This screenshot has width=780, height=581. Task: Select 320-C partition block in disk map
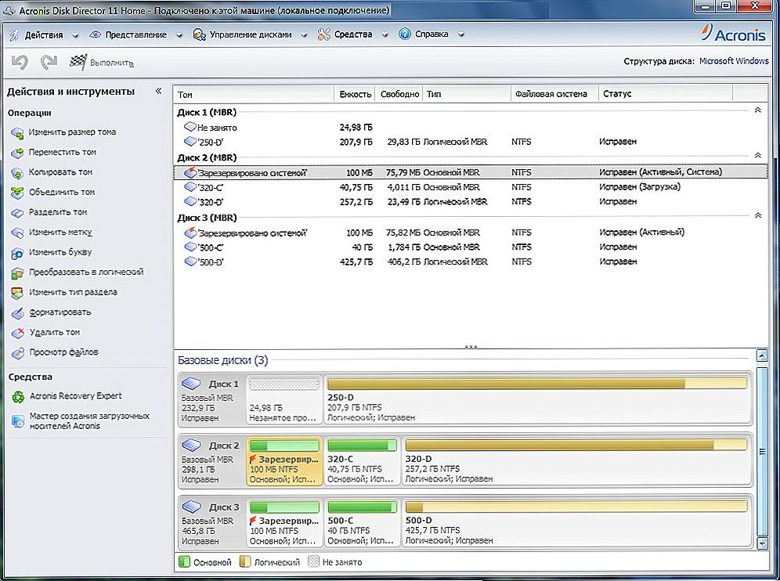pyautogui.click(x=362, y=461)
